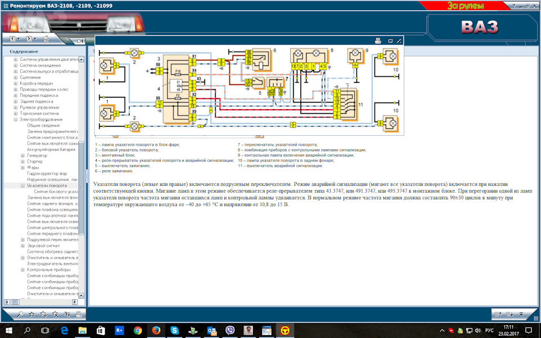
Task: Expand Система охлаждения node
Action: pos(16,65)
